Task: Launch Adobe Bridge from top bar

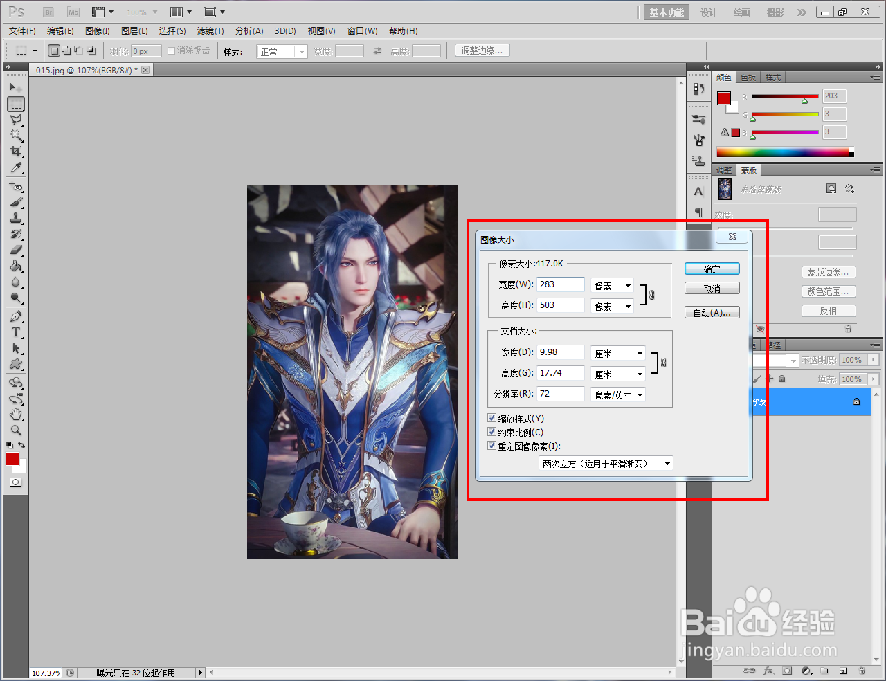Action: pyautogui.click(x=48, y=12)
